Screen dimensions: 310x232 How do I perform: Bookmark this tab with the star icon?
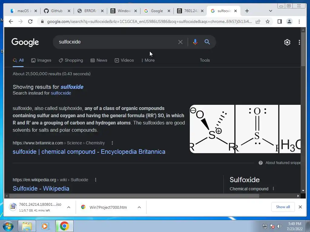tap(268, 21)
